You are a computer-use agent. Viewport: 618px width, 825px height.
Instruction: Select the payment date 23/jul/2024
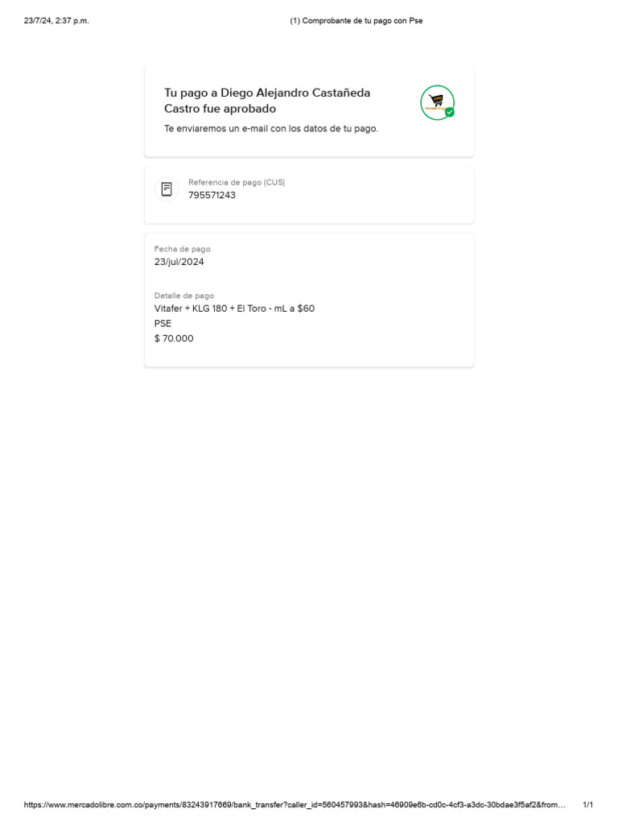[x=179, y=262]
